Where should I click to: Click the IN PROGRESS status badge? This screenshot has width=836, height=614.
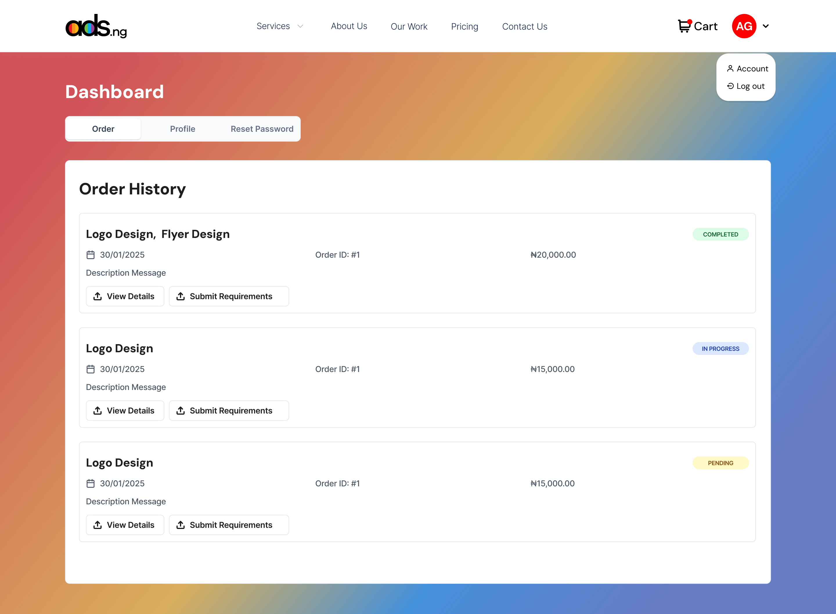(x=720, y=348)
